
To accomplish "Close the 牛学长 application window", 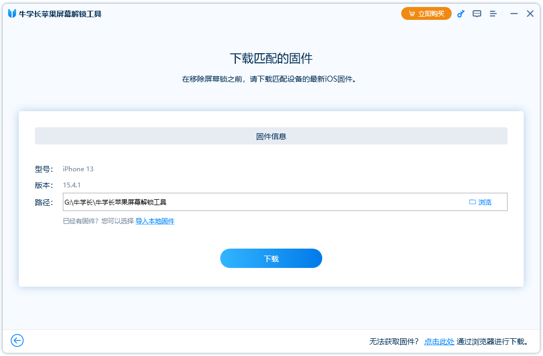I will coord(530,13).
